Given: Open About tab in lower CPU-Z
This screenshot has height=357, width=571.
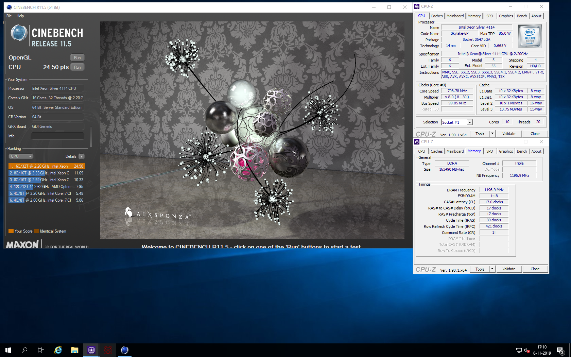Looking at the screenshot, I should coord(536,151).
